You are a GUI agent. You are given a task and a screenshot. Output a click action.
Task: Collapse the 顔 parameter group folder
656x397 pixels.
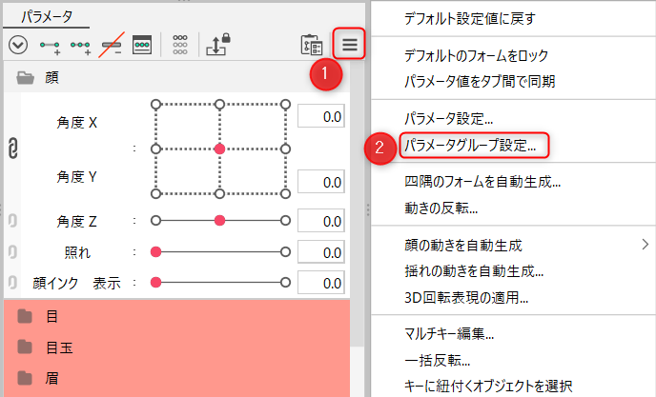point(26,79)
